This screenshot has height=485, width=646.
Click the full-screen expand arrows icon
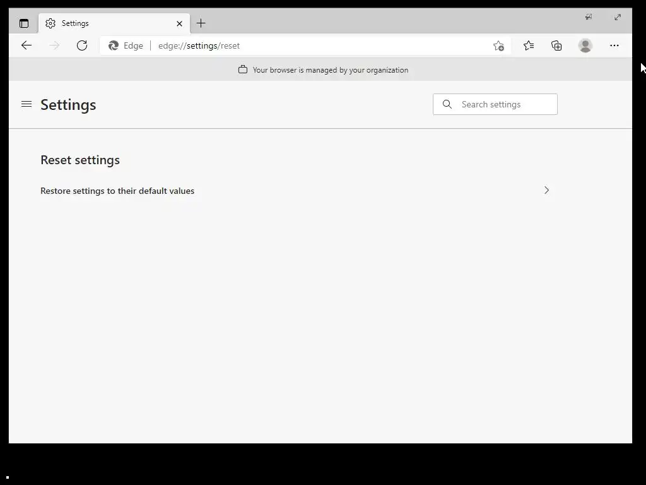coord(618,17)
